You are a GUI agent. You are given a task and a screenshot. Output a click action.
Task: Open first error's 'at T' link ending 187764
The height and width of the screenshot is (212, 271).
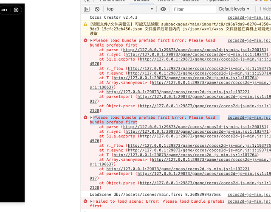(185, 78)
